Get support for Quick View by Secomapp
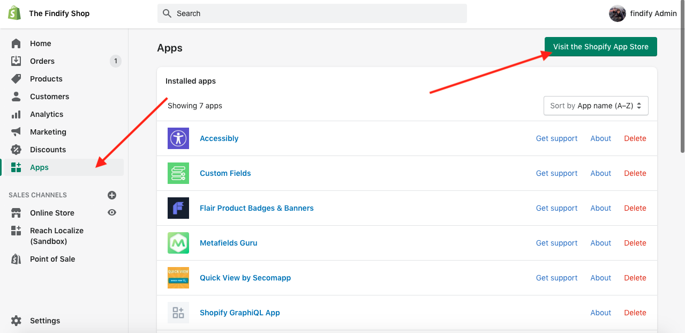 click(x=557, y=278)
